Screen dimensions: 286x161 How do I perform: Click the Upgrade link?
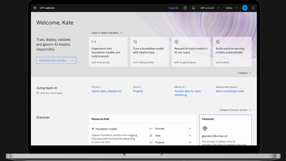tap(173, 8)
